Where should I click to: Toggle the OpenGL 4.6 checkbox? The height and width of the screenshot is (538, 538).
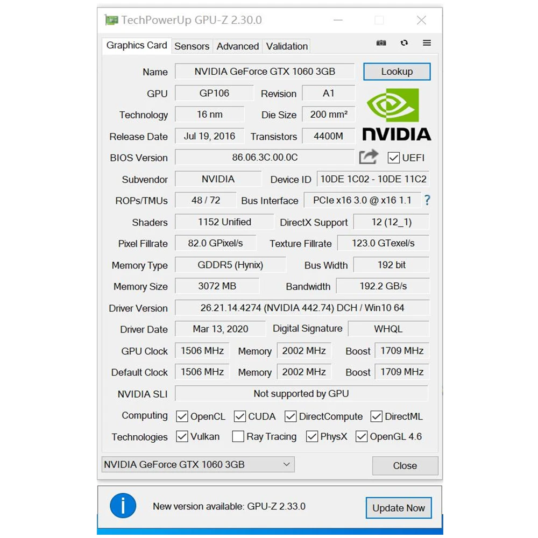click(362, 437)
